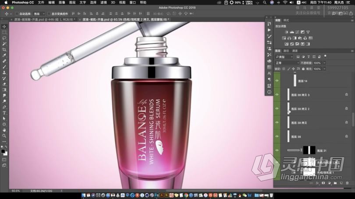Select the Ellipse shape tool

click(4, 124)
